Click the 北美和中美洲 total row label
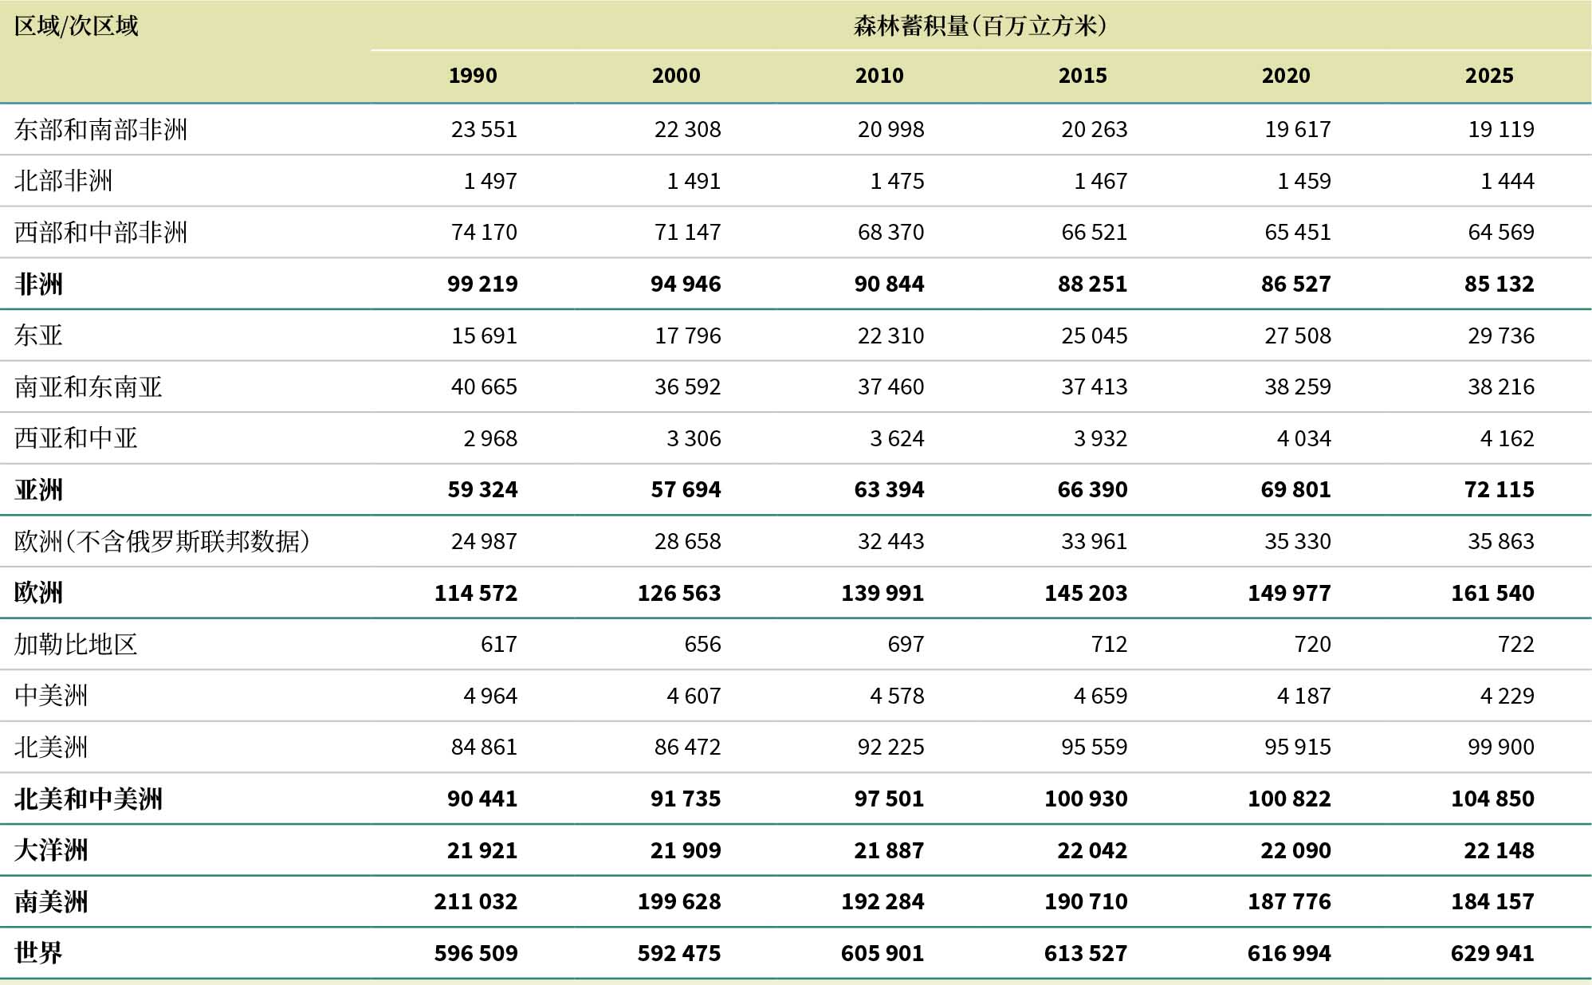This screenshot has height=985, width=1592. (x=88, y=799)
